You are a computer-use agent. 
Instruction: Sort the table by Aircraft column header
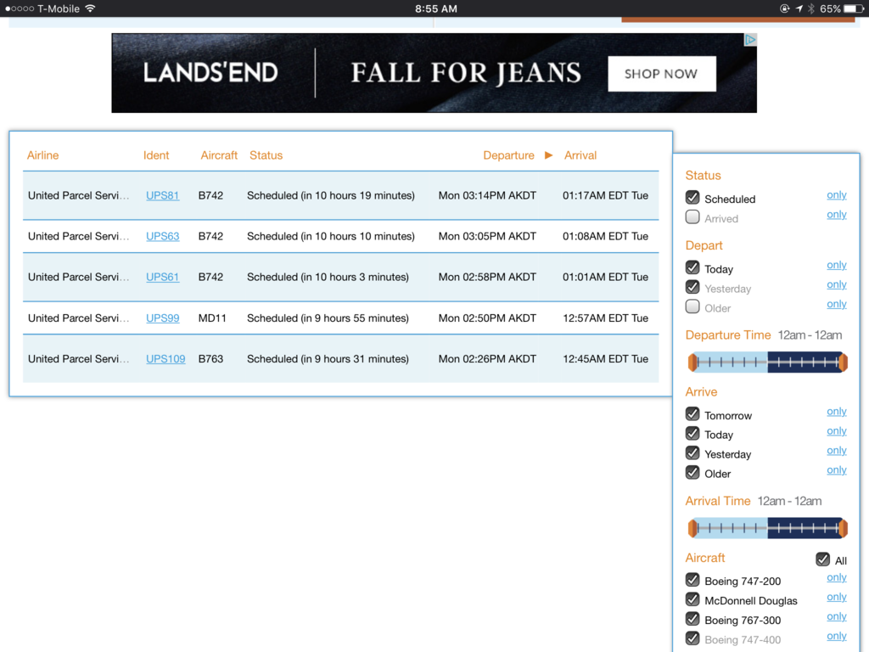(x=219, y=155)
